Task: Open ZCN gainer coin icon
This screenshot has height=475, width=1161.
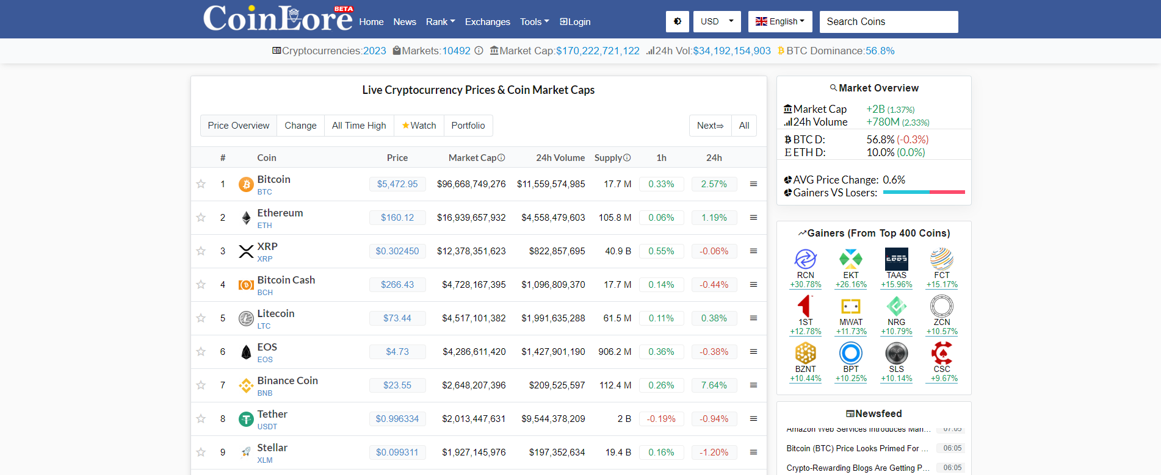Action: (x=942, y=306)
